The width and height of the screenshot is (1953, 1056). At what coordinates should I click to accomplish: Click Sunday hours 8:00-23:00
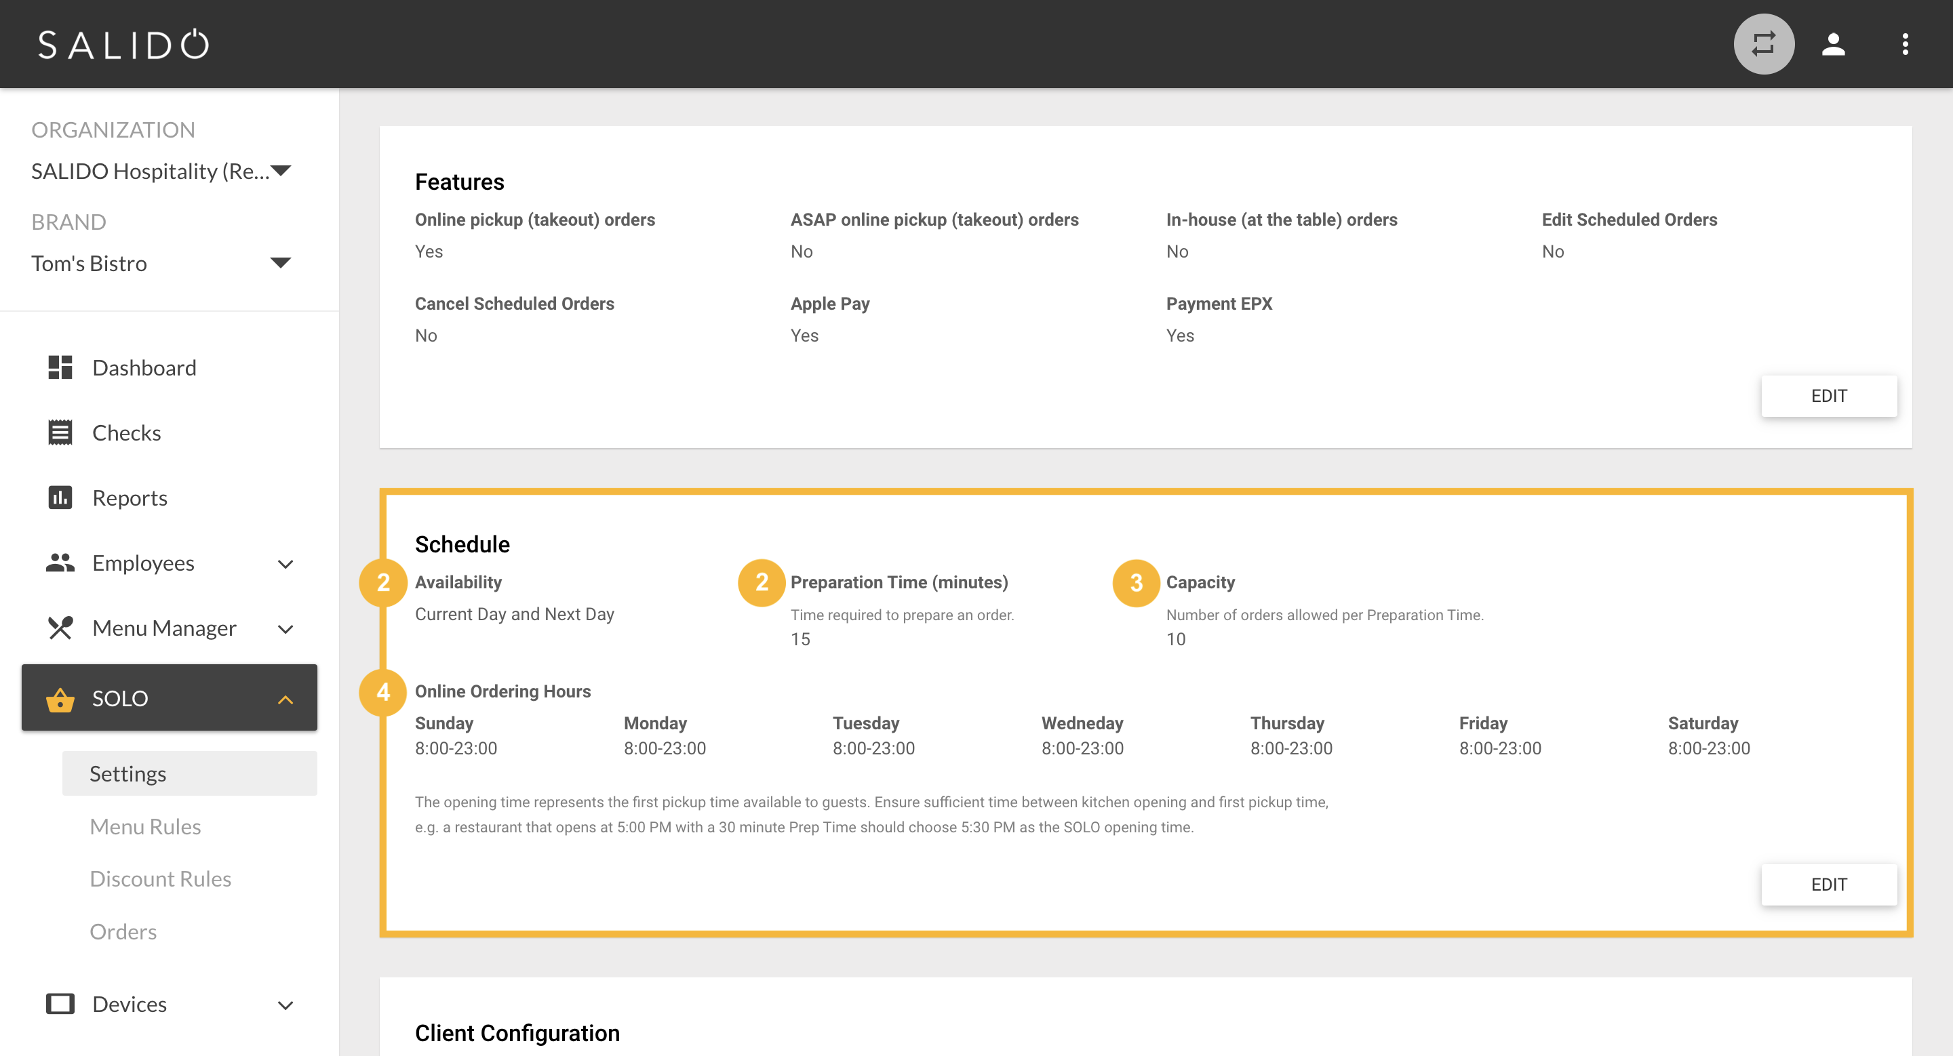(x=456, y=748)
